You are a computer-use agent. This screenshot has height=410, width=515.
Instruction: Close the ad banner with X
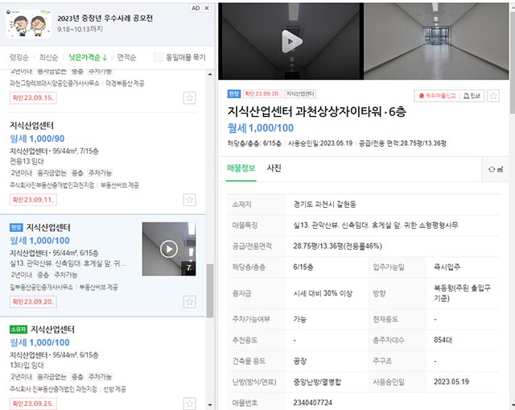coord(207,8)
